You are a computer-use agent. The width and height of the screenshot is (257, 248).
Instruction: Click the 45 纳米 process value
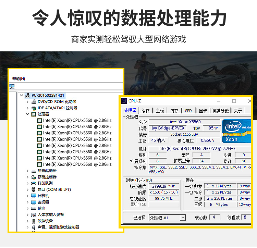[159, 140]
